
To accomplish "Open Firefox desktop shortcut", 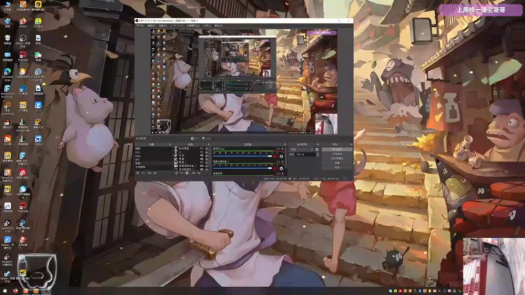I will click(23, 22).
